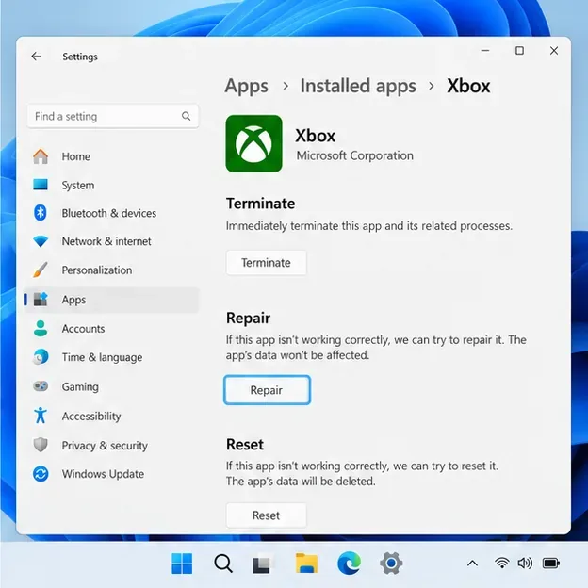Open Bluetooth & devices category
Image resolution: width=588 pixels, height=588 pixels.
coord(112,213)
